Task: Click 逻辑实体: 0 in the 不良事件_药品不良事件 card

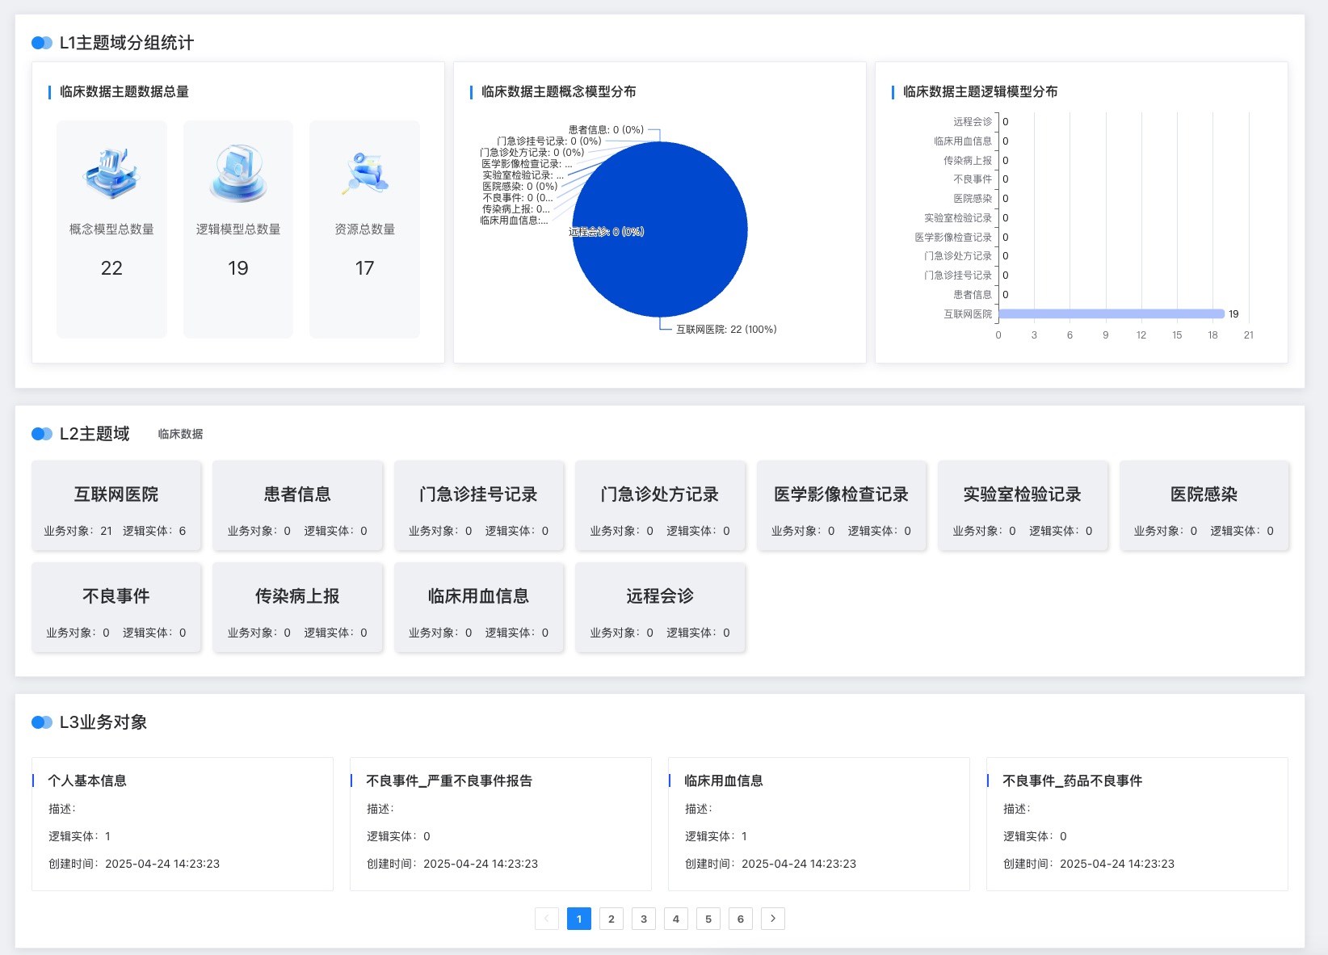Action: point(1035,836)
